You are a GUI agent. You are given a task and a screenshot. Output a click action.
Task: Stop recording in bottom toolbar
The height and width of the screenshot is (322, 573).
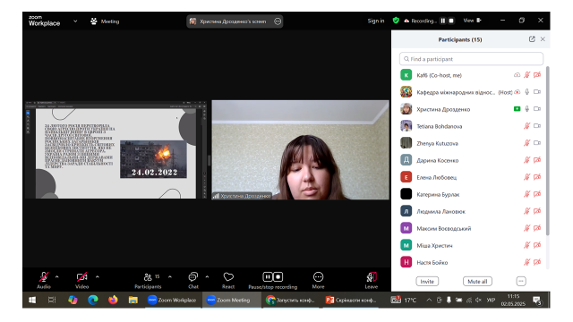point(278,277)
